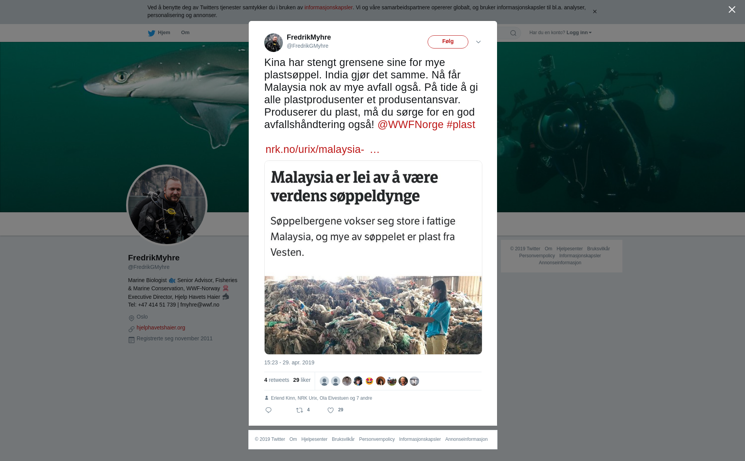Show the 29 liker list
This screenshot has height=461, width=745.
click(x=302, y=380)
